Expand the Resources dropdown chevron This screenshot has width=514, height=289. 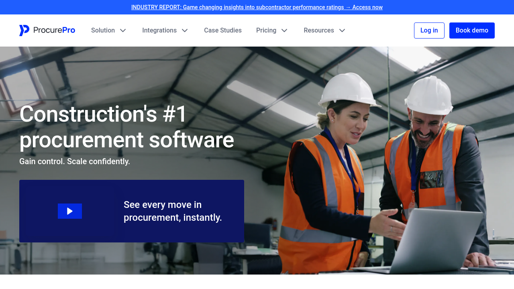tap(342, 31)
